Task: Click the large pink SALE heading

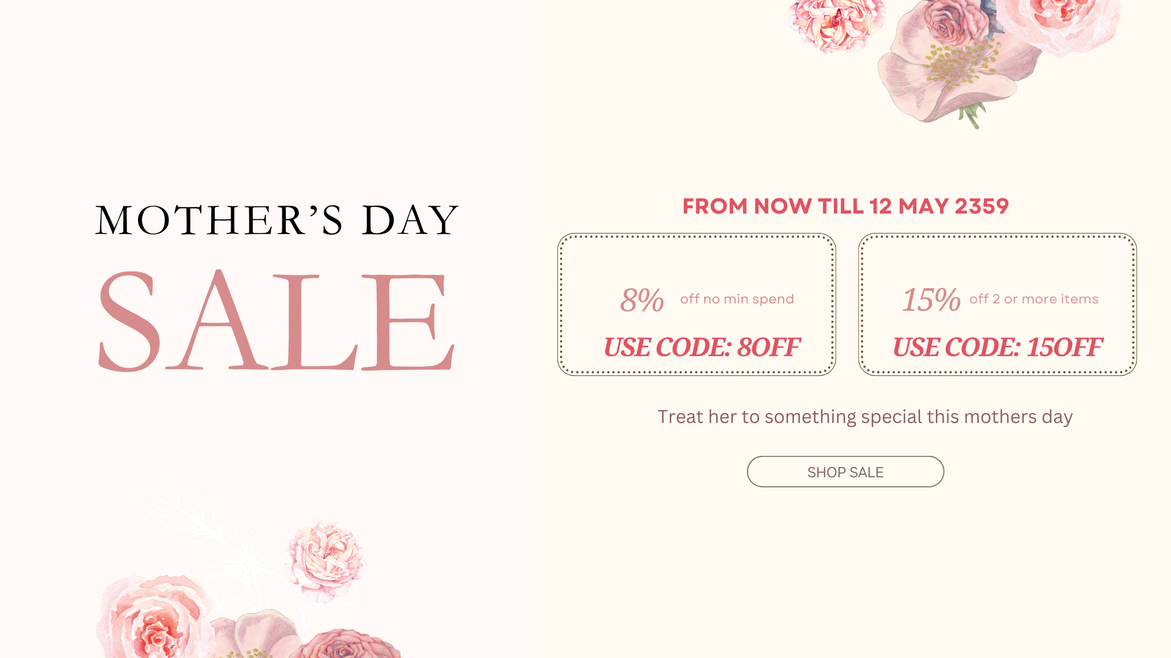Action: 276,320
